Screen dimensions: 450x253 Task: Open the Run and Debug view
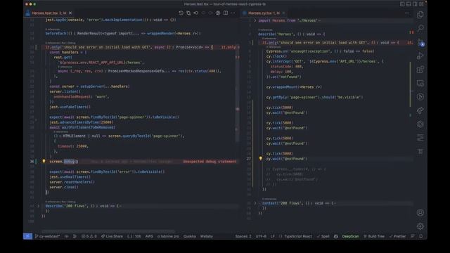420,56
